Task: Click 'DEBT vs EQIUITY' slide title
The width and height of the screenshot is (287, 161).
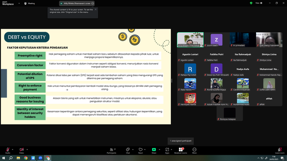Action: (x=27, y=37)
